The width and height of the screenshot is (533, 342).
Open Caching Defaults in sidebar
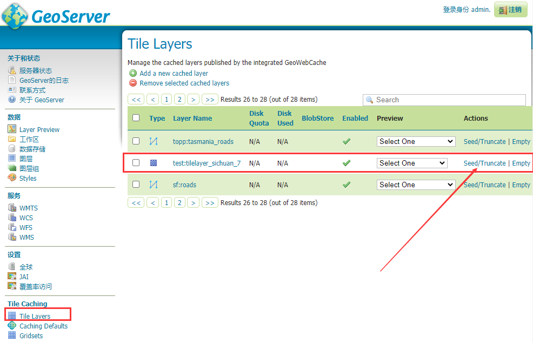coord(43,326)
